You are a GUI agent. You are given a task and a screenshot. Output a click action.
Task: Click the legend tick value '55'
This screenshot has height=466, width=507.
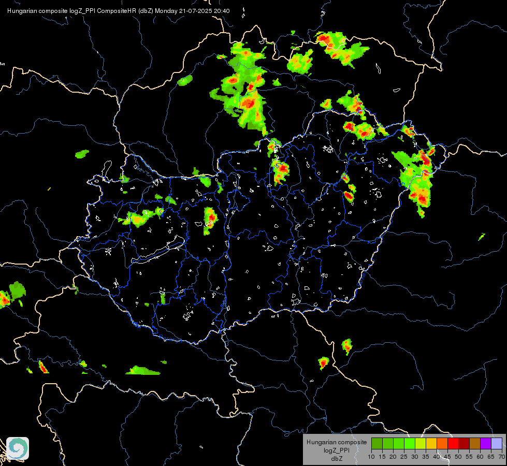pos(469,457)
